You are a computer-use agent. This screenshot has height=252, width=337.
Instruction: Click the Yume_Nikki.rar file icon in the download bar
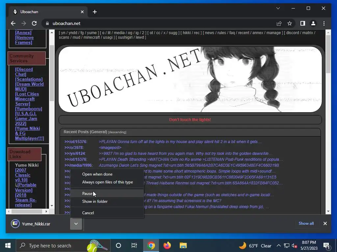(x=15, y=224)
